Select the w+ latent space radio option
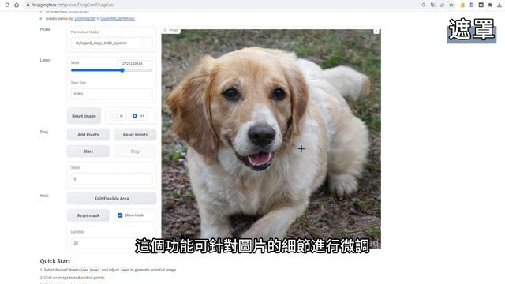 [139, 116]
